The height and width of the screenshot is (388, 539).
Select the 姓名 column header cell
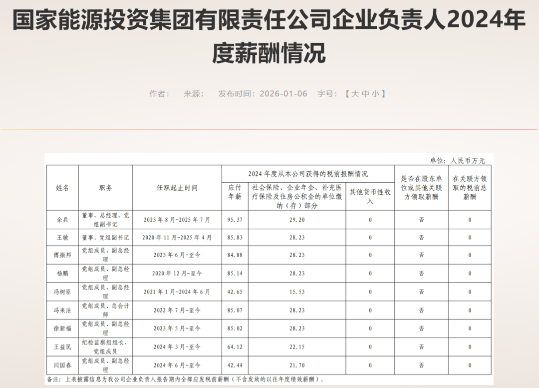[x=62, y=188]
